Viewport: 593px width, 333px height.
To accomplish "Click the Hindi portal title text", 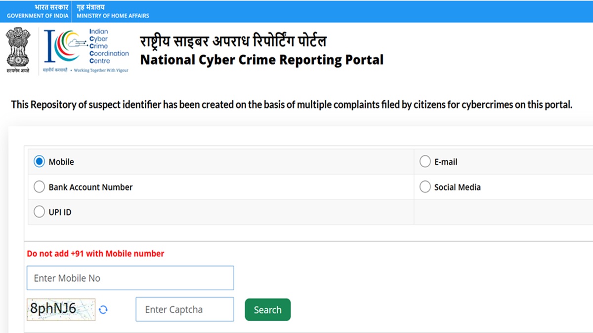I will coord(233,41).
